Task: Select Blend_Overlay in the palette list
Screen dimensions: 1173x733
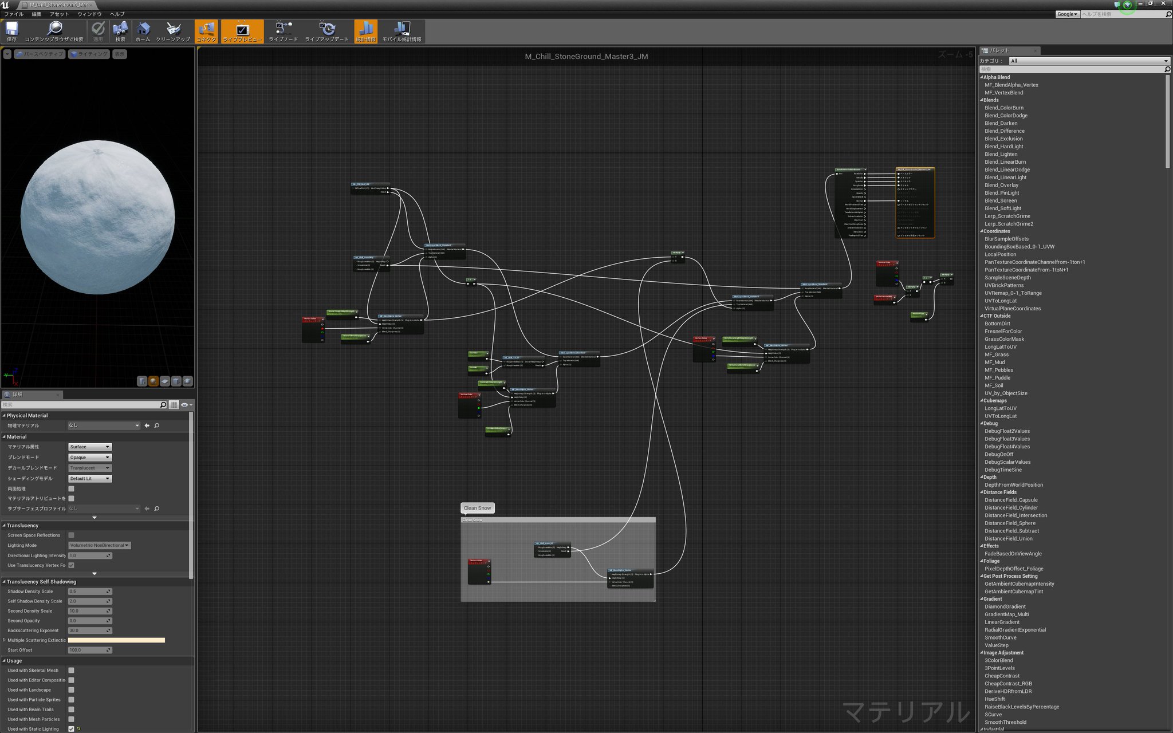Action: coord(1001,185)
